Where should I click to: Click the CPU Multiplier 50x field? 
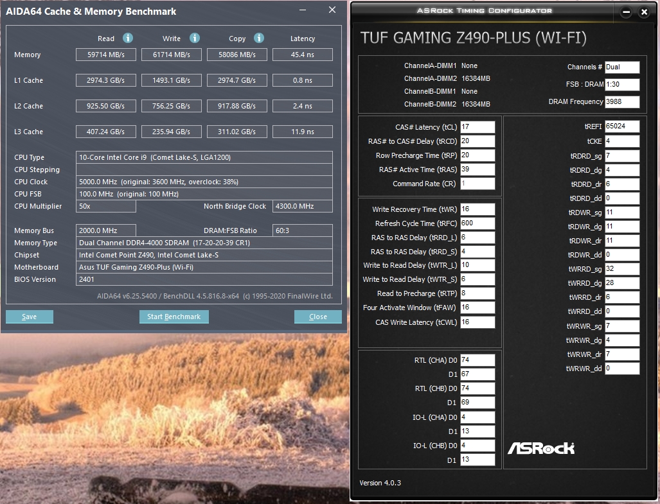[106, 206]
